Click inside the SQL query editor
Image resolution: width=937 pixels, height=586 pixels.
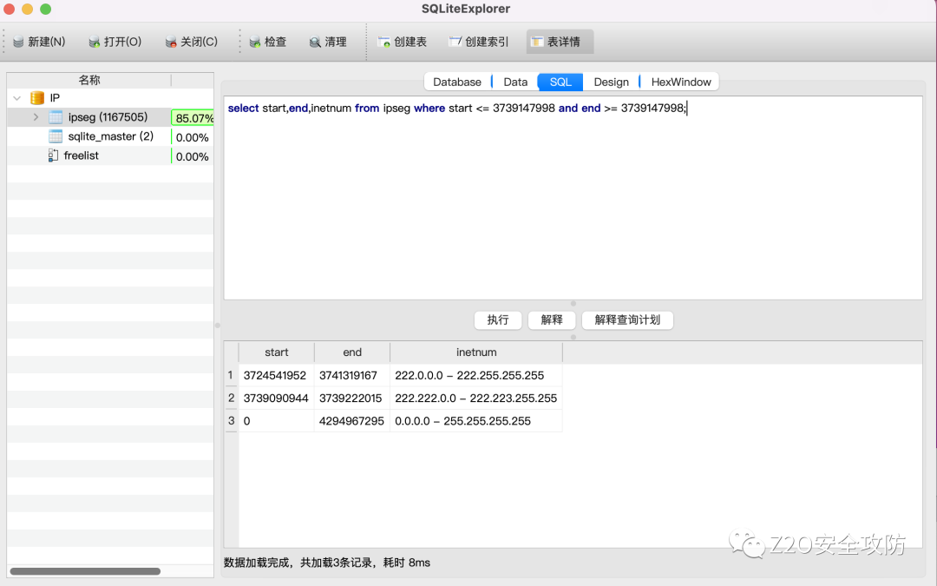click(573, 198)
